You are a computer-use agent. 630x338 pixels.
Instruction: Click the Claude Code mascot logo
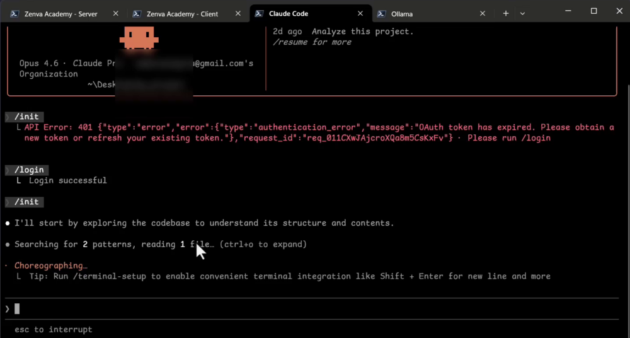pos(139,37)
